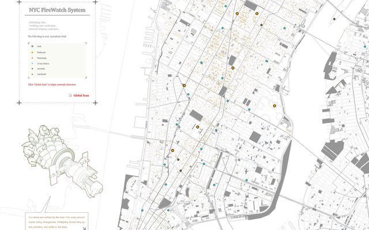Select the Anomaly legend entry
This screenshot has height=230, width=369.
point(41,69)
